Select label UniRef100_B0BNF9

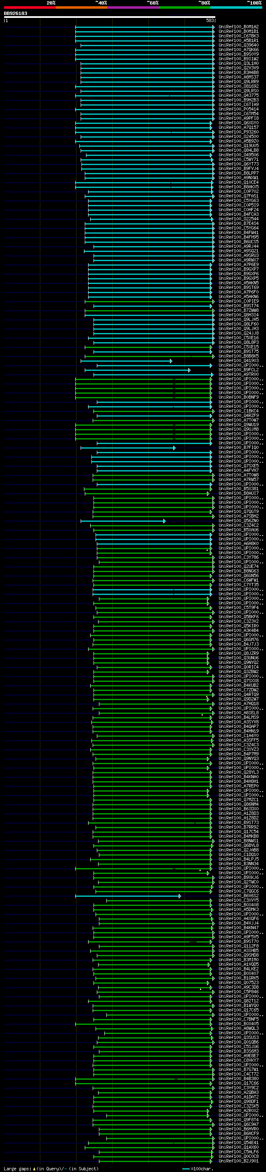[239, 397]
